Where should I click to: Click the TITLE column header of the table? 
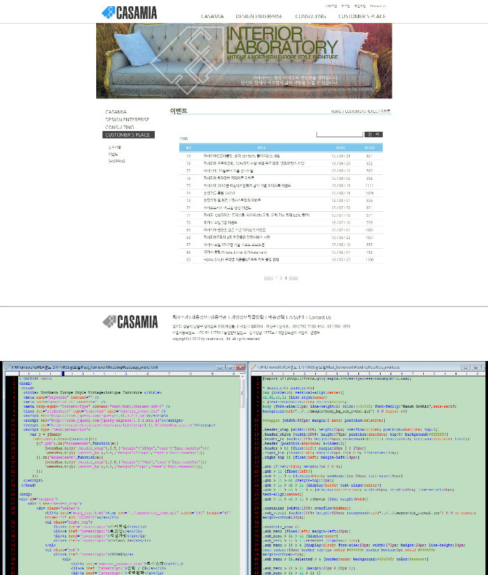(261, 148)
